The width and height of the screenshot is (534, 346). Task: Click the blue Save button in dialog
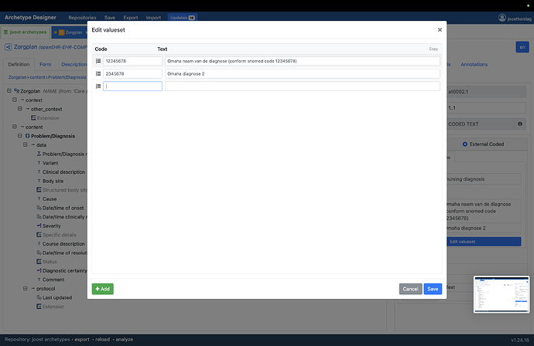click(x=433, y=289)
